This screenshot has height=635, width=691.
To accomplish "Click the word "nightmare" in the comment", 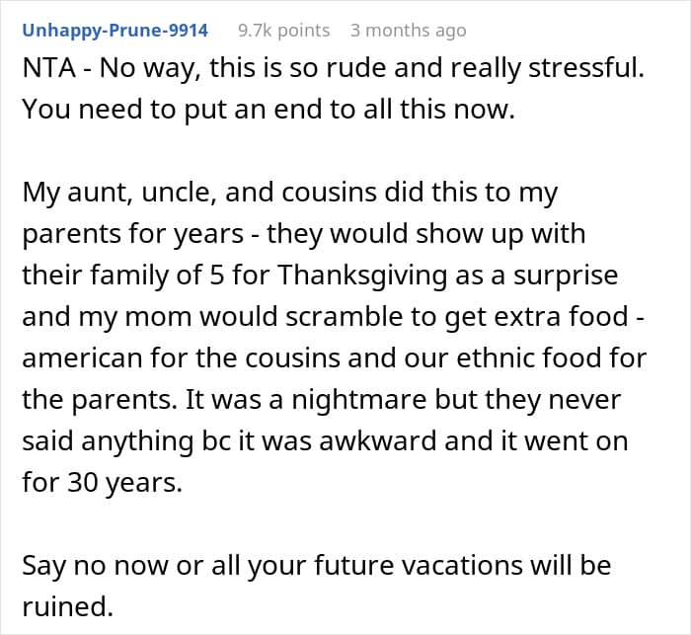I will click(359, 400).
